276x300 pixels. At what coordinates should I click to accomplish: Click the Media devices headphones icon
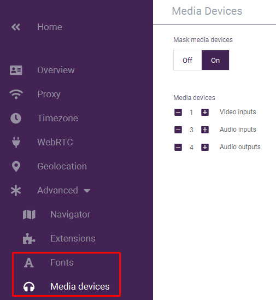(29, 287)
